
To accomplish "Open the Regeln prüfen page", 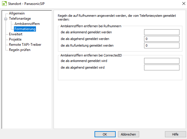I will [x=20, y=50].
